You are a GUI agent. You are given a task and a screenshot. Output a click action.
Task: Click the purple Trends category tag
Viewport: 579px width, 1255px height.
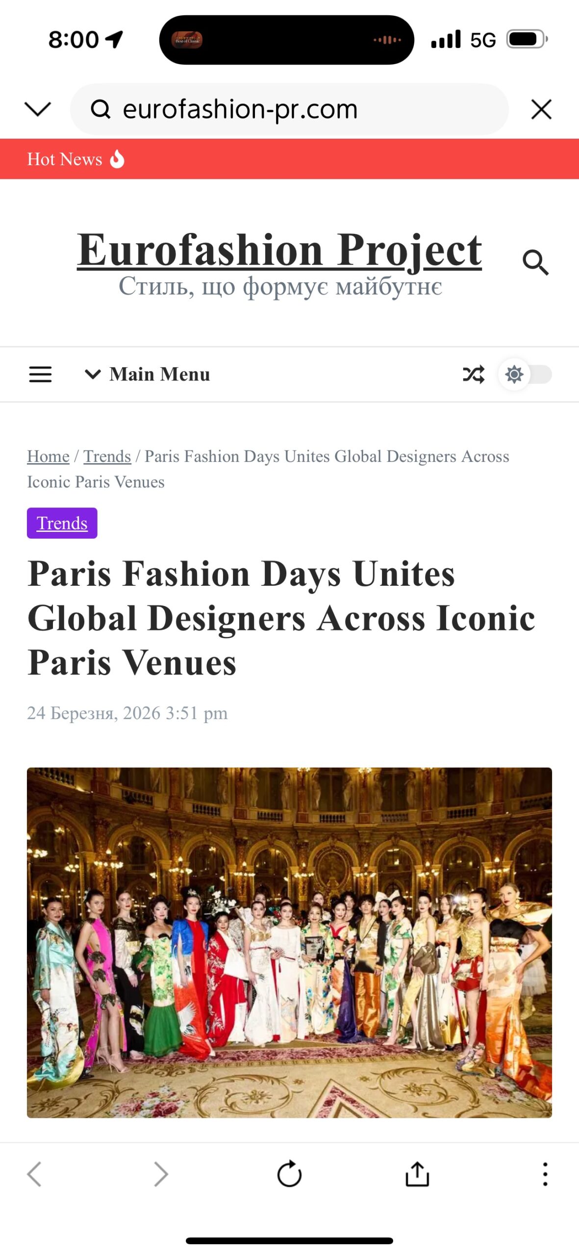coord(62,523)
